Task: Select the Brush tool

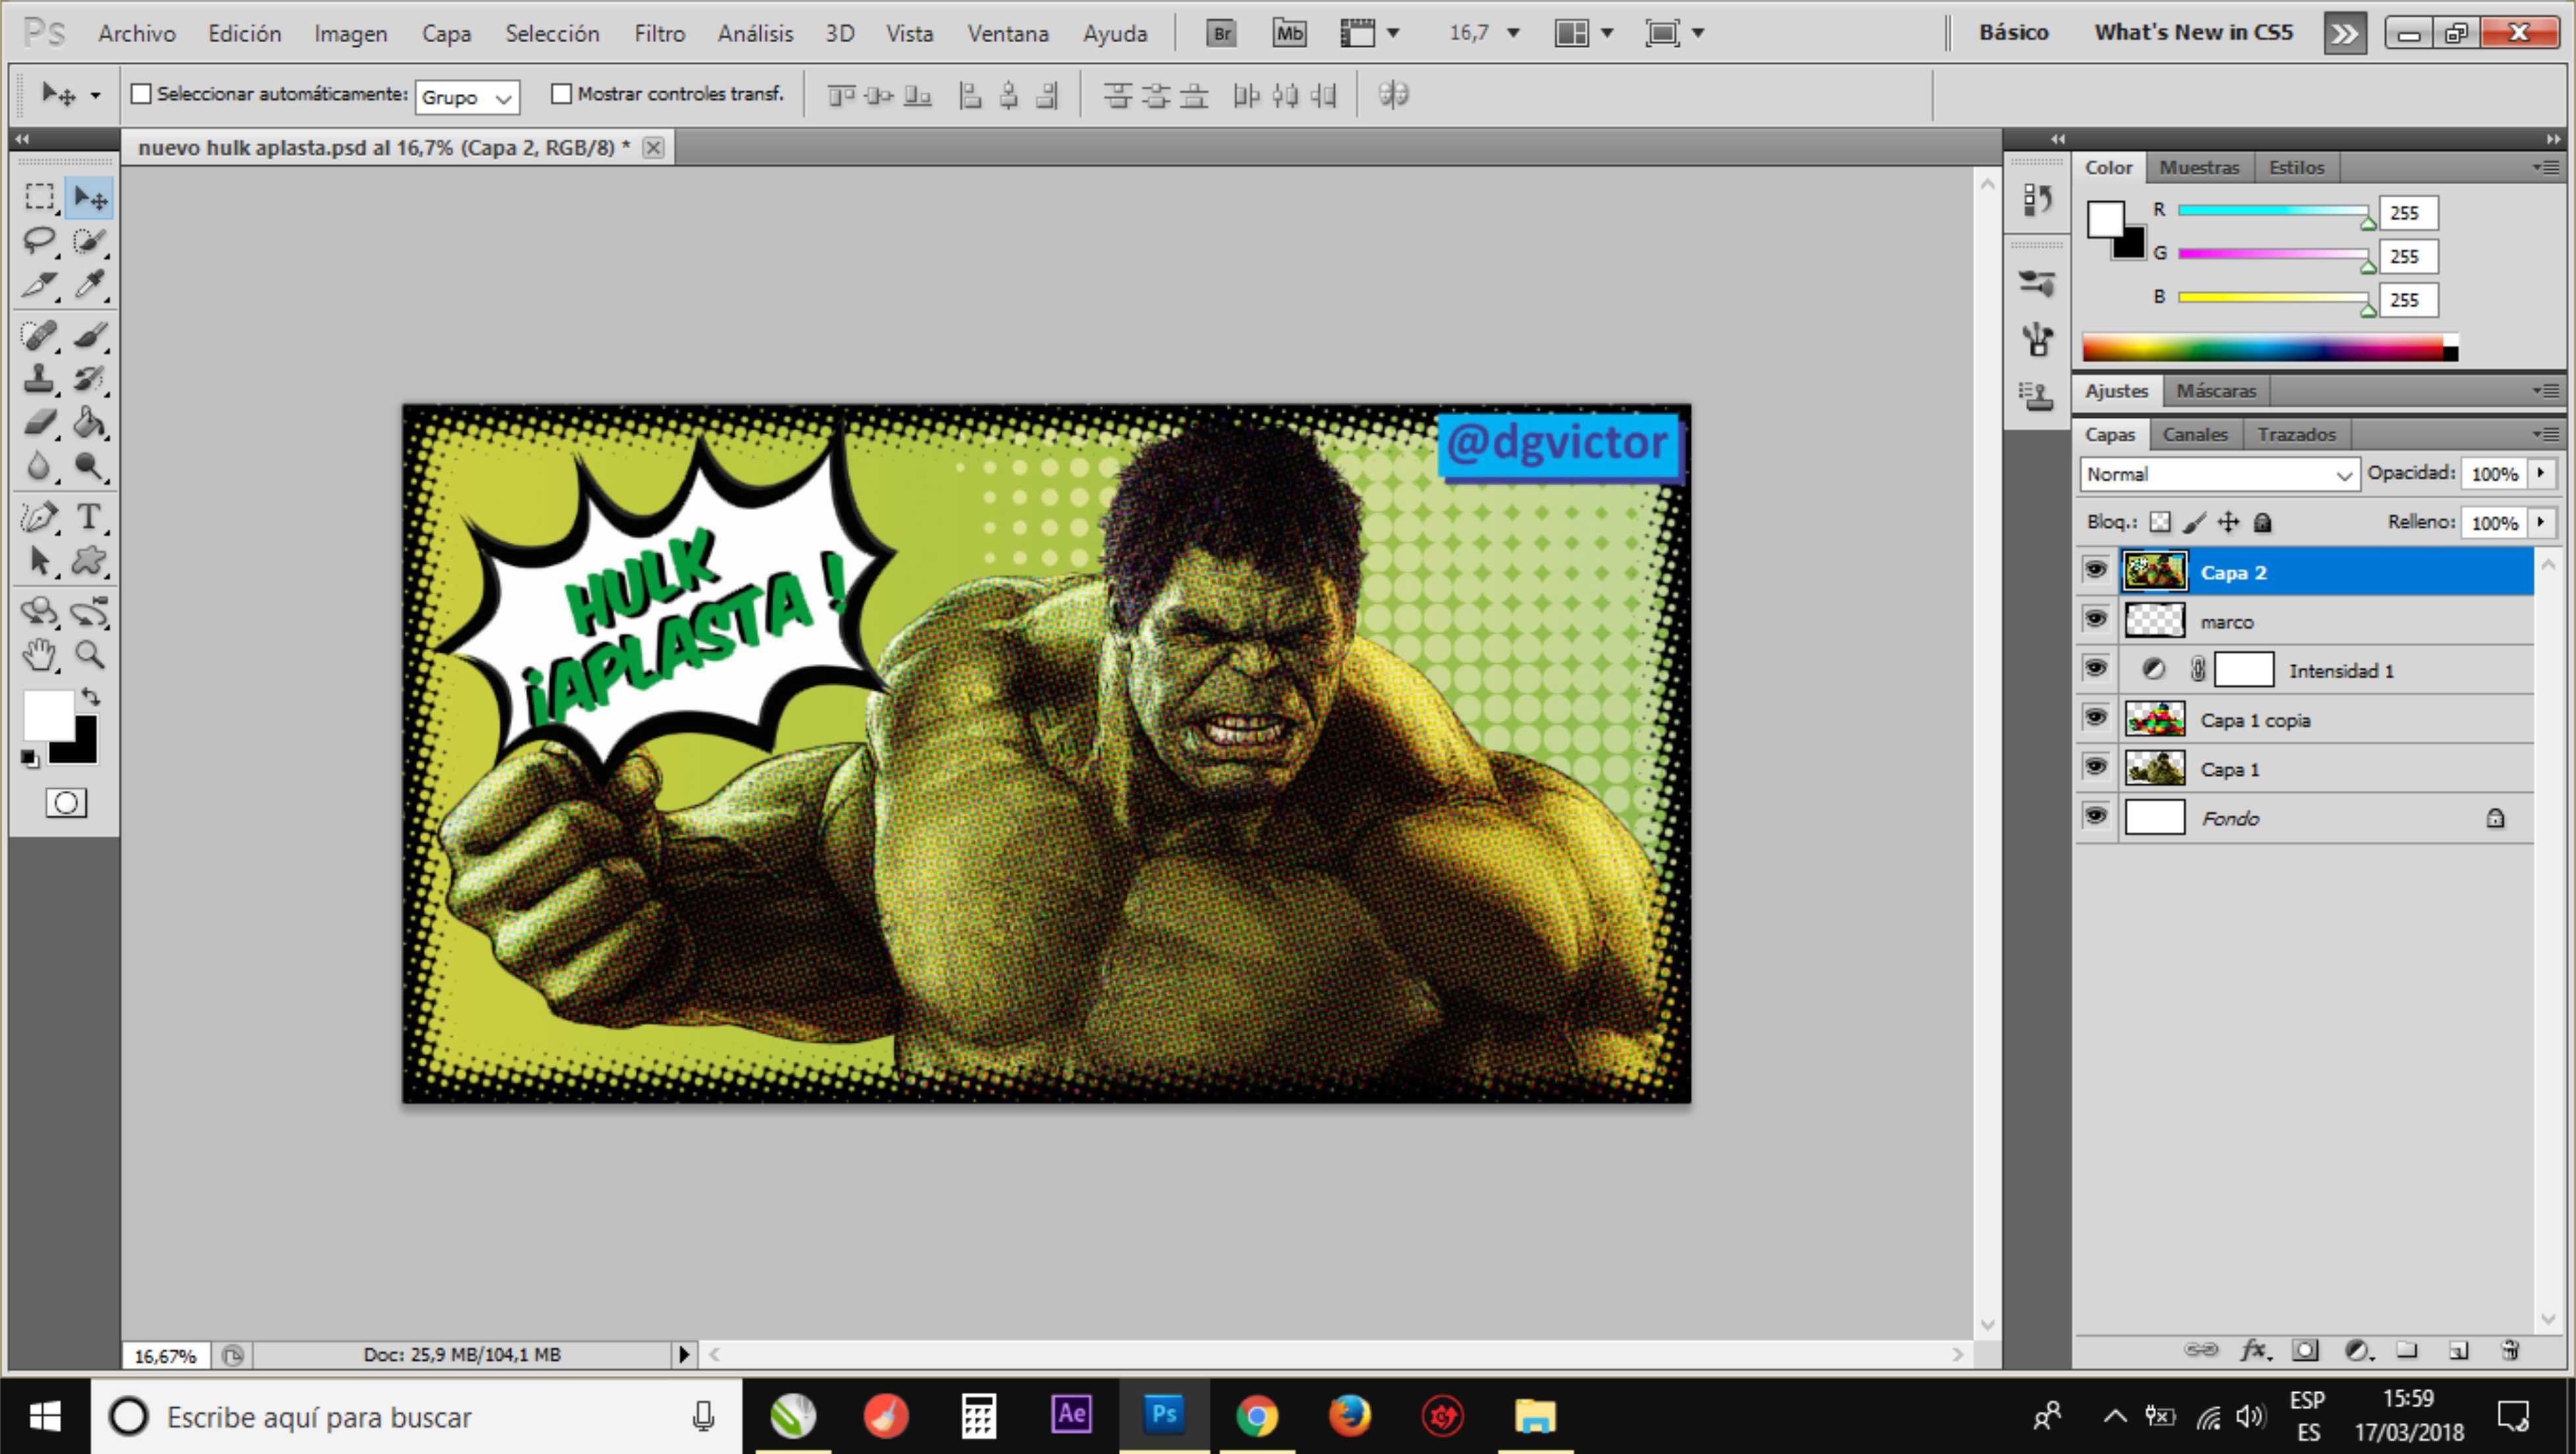Action: [x=89, y=335]
